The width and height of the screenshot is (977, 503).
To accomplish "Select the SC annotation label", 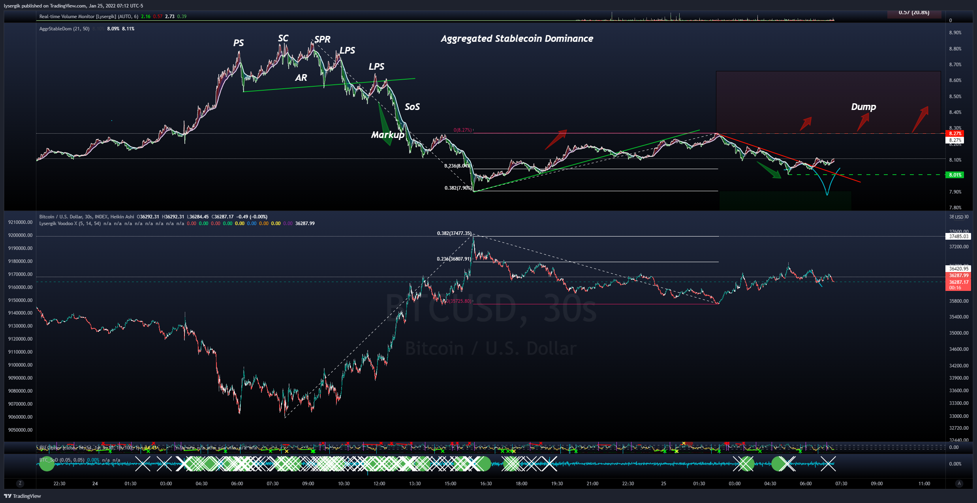I will tap(283, 38).
